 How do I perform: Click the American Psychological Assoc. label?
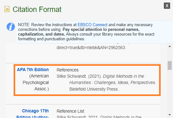click(x=36, y=82)
